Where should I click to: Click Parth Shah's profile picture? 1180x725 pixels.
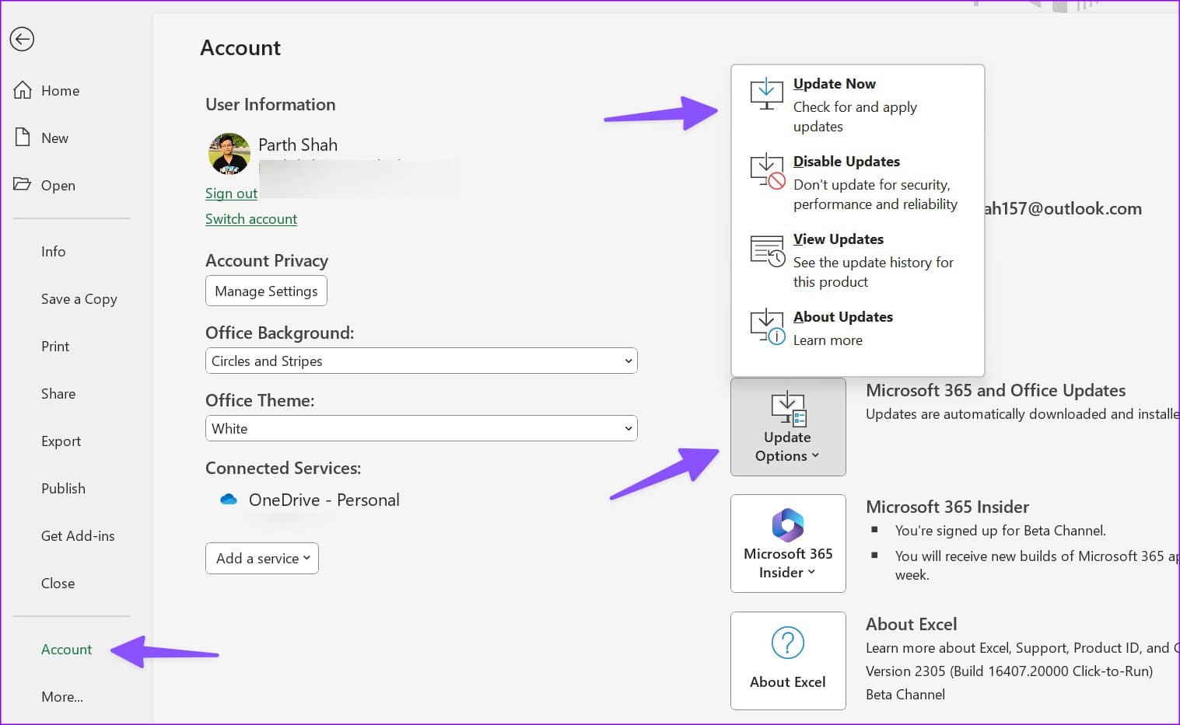(x=229, y=153)
